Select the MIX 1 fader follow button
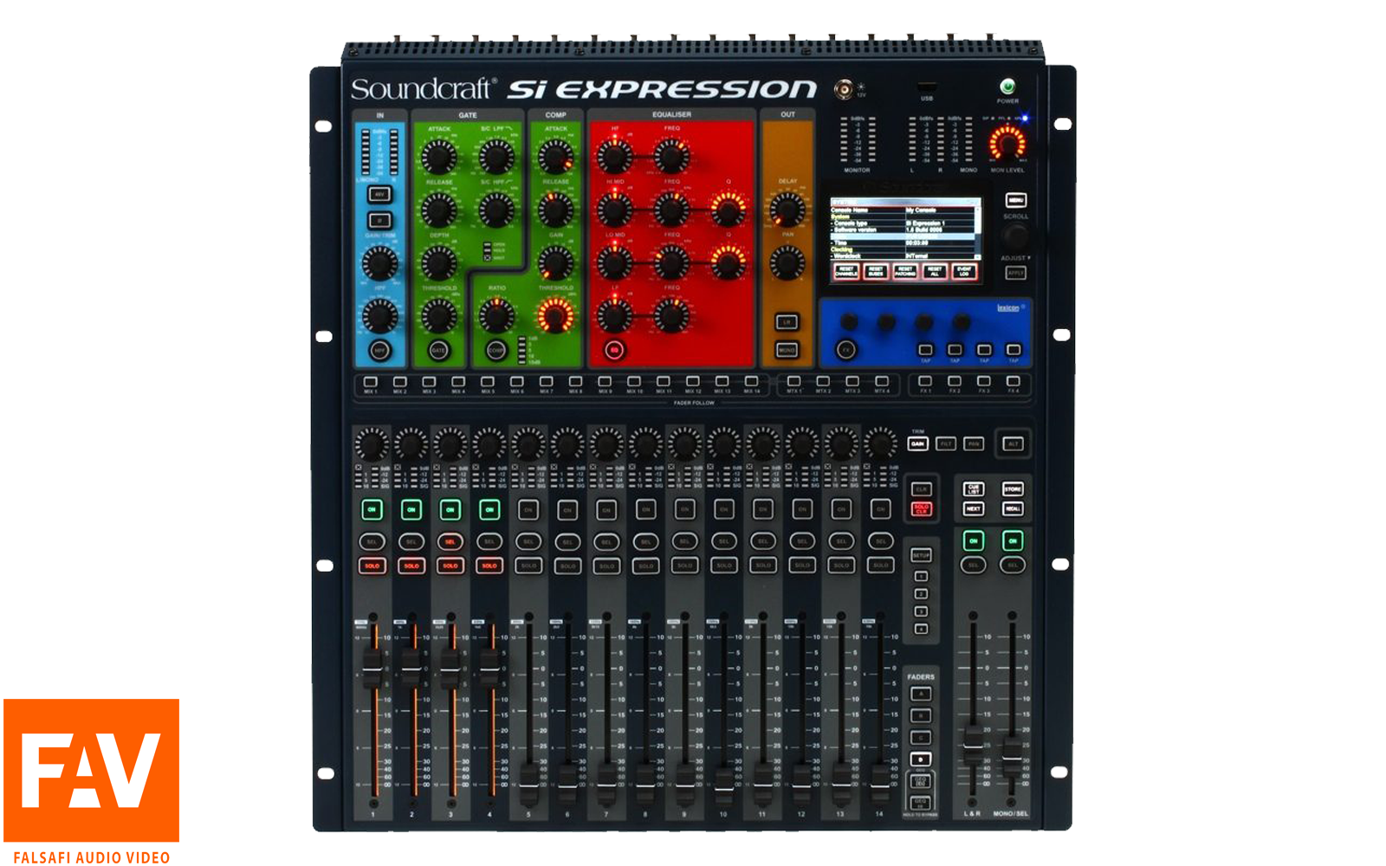The height and width of the screenshot is (866, 1386). pyautogui.click(x=371, y=381)
